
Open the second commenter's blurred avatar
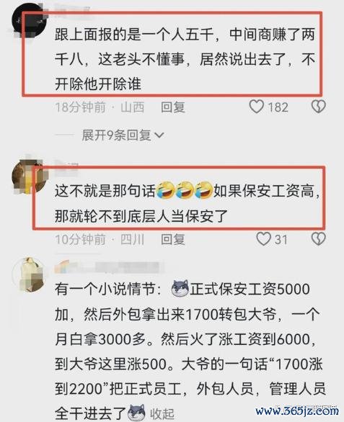point(28,177)
